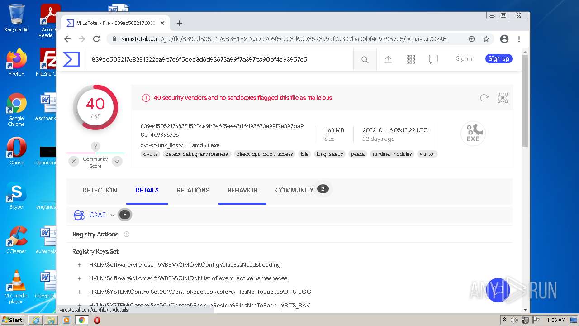This screenshot has height=326, width=579.
Task: Click the Registry Actions info icon
Action: point(127,234)
